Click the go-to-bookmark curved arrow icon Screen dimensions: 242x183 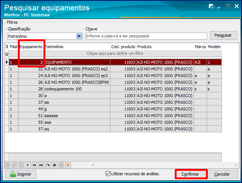[48, 165]
